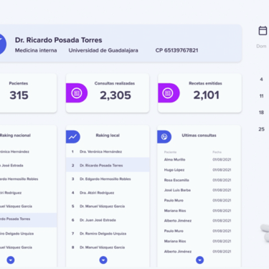The image size is (269, 269).
Task: Open the calendar icon
Action: pos(263,31)
